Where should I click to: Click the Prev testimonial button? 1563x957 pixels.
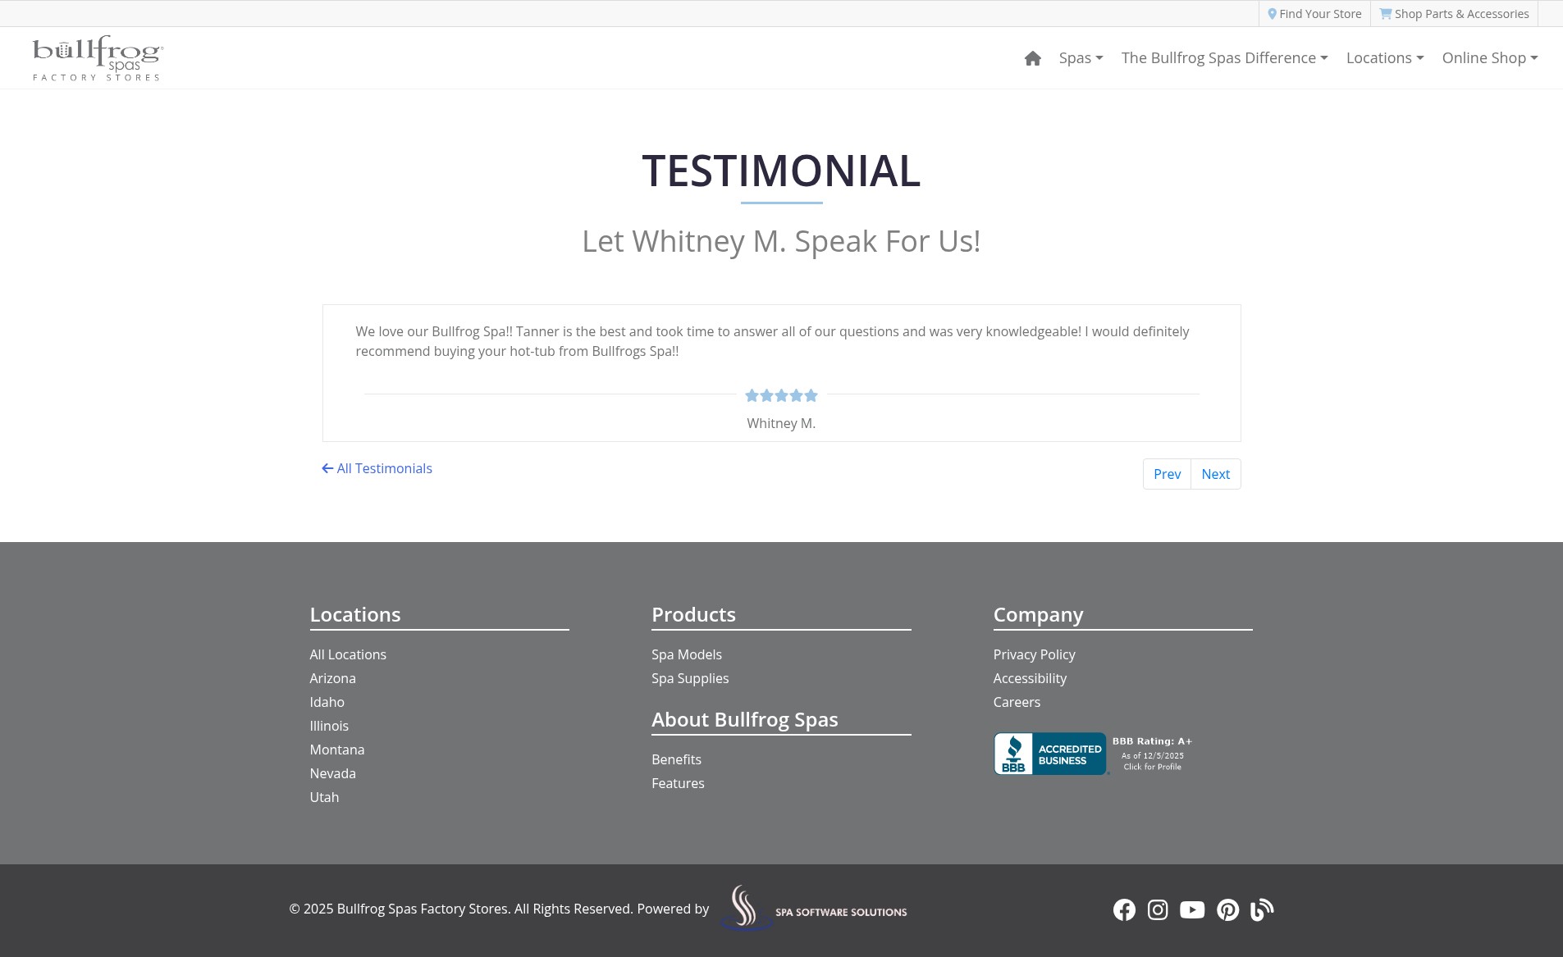[1167, 474]
